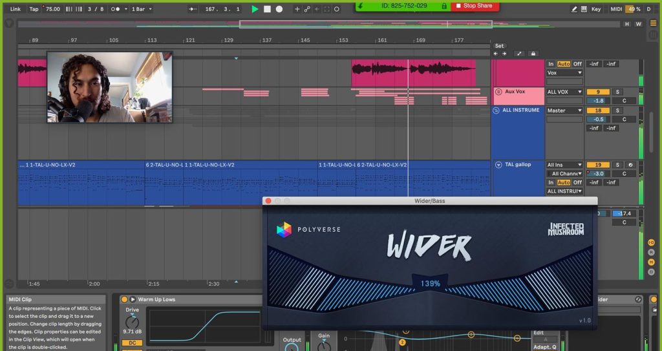Open the All Ins input dropdown

pyautogui.click(x=564, y=165)
